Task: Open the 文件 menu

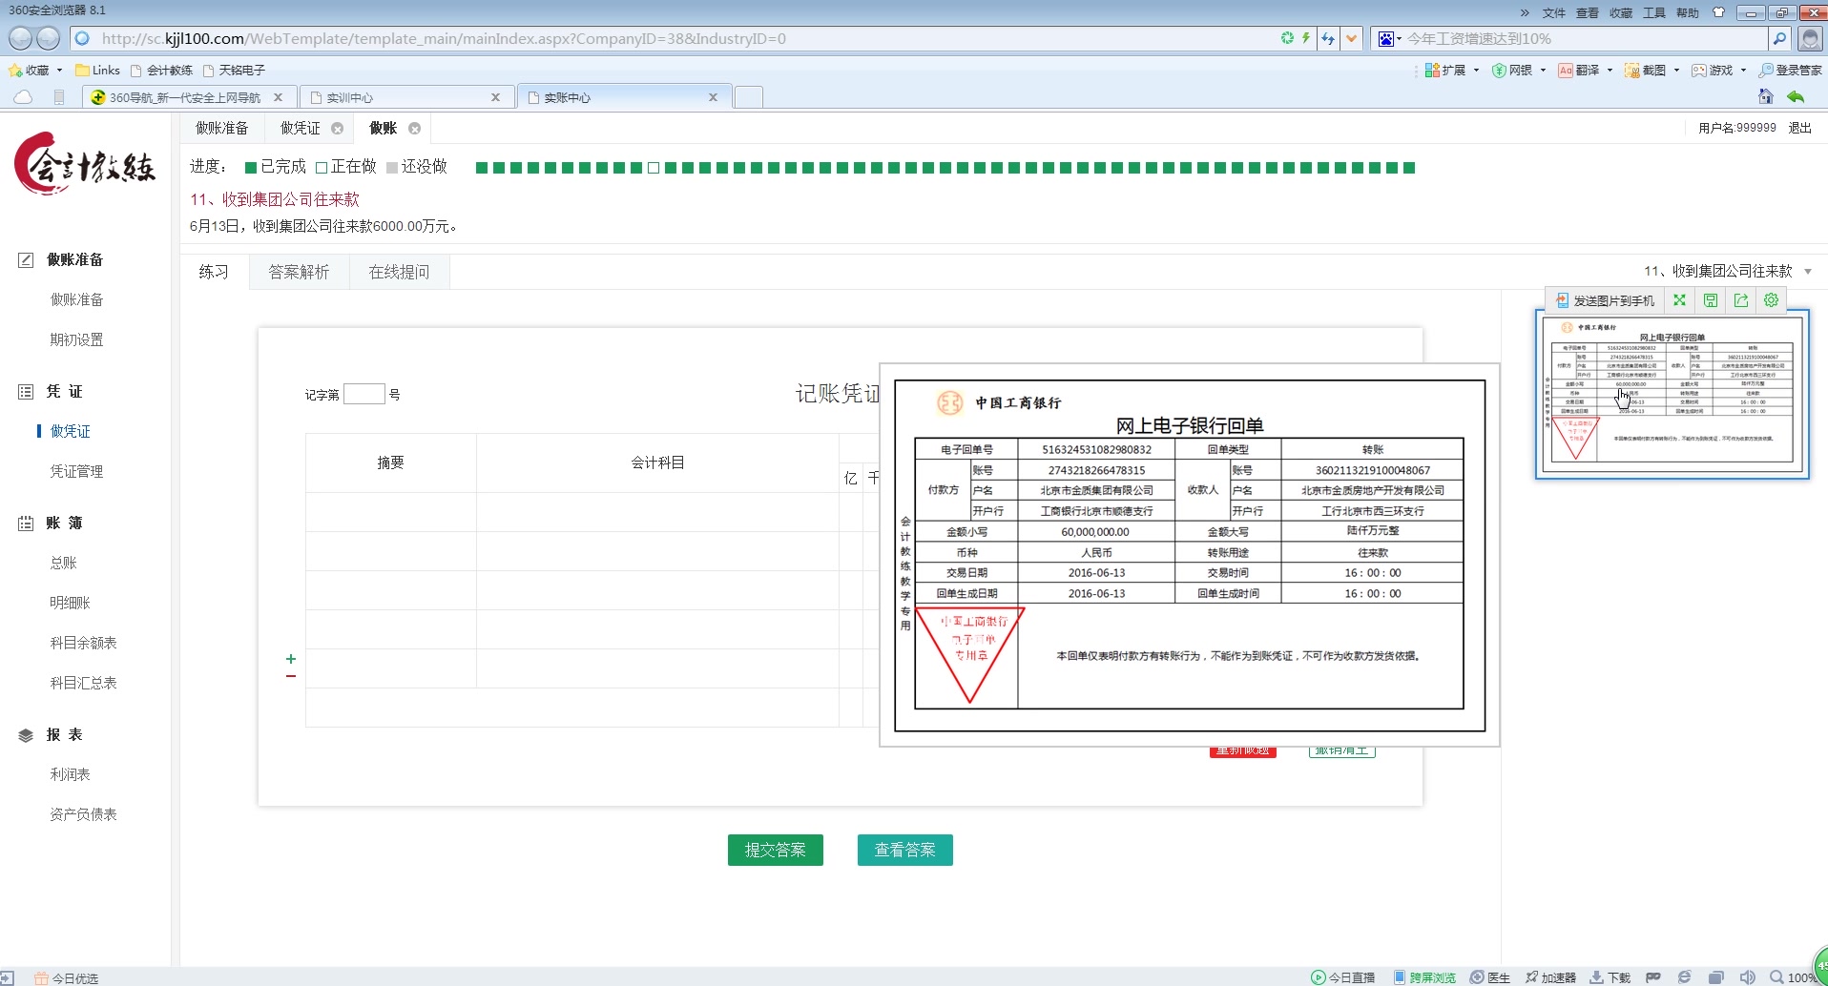Action: [x=1554, y=12]
